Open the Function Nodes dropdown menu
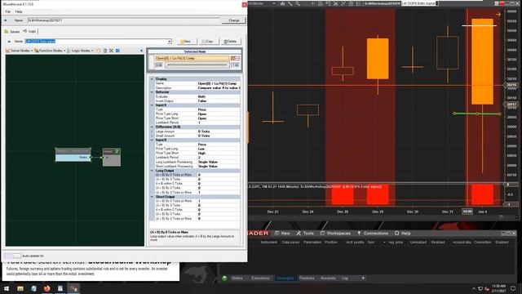The image size is (522, 294). point(50,51)
